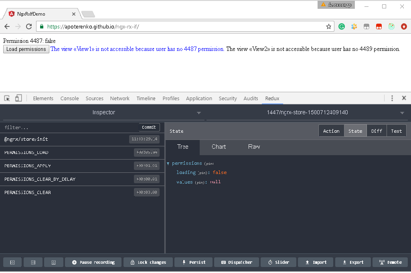Switch to the Chart subtab
The height and width of the screenshot is (273, 411).
point(219,147)
